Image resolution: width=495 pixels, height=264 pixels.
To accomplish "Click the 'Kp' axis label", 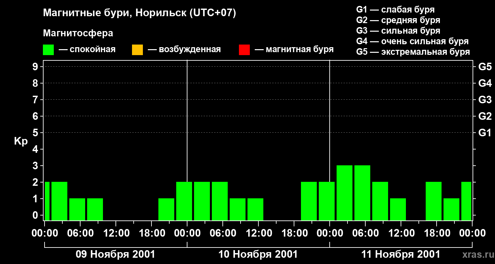I will (21, 141).
